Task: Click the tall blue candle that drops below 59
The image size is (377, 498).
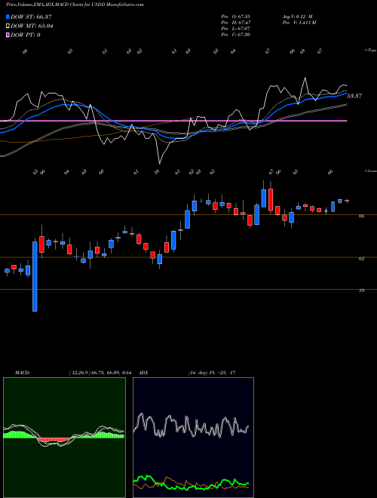Action: (x=35, y=276)
